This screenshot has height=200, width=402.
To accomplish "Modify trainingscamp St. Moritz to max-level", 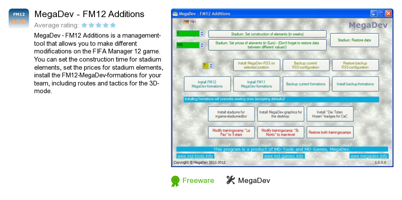I will (x=281, y=132).
